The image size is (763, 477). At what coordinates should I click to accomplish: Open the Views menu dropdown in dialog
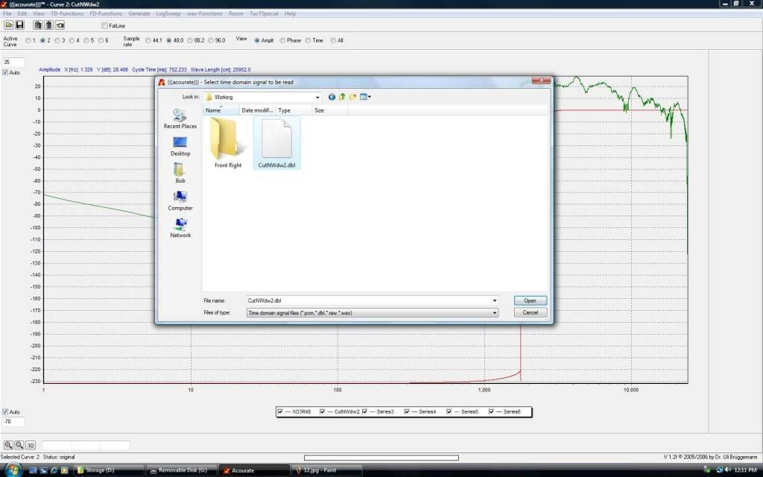coord(365,97)
